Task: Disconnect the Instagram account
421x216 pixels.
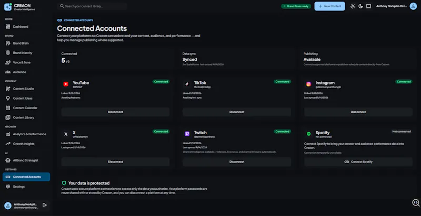Action: click(x=358, y=112)
